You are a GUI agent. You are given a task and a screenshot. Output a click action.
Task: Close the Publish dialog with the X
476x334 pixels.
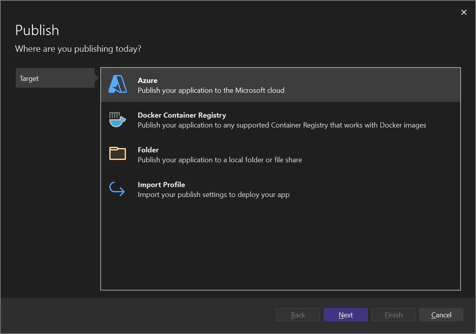(464, 12)
